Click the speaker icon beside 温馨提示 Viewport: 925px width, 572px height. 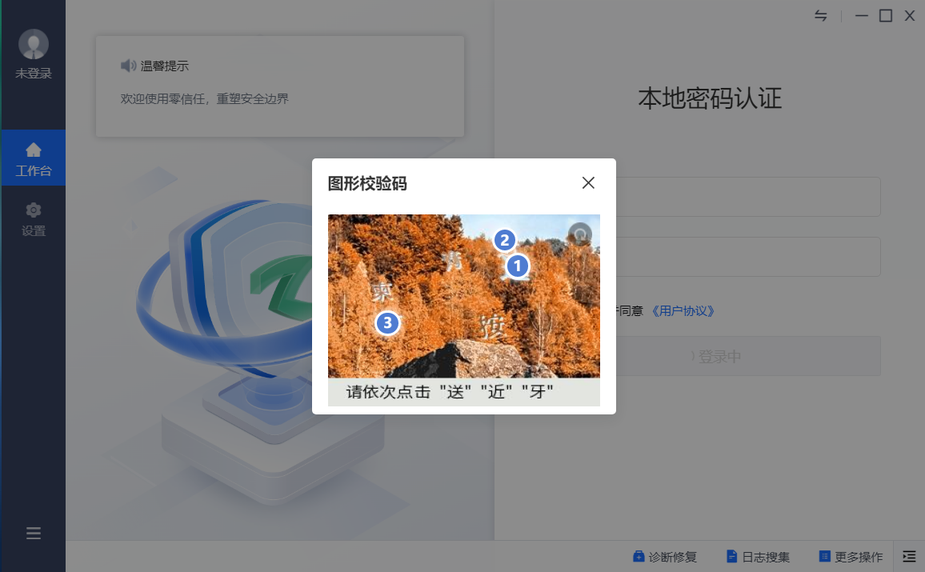pyautogui.click(x=128, y=66)
